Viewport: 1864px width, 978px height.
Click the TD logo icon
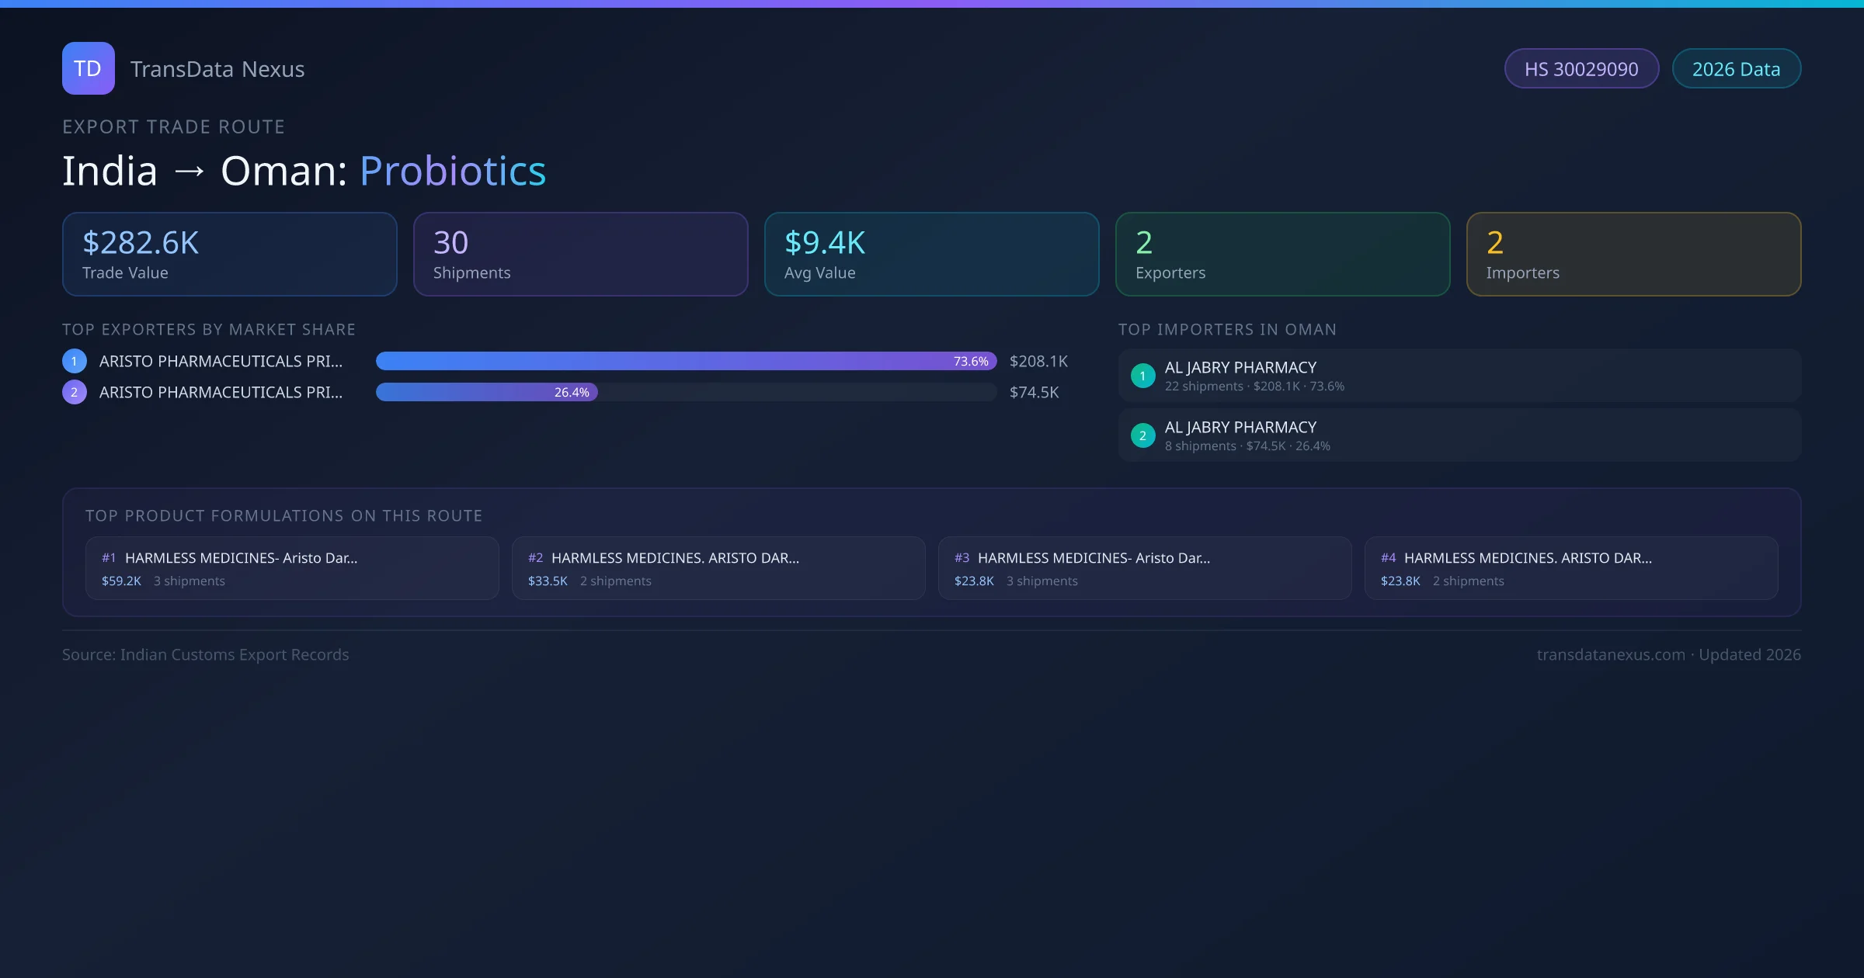point(88,68)
